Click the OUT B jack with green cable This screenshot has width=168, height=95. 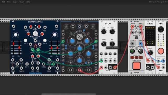coord(38,50)
